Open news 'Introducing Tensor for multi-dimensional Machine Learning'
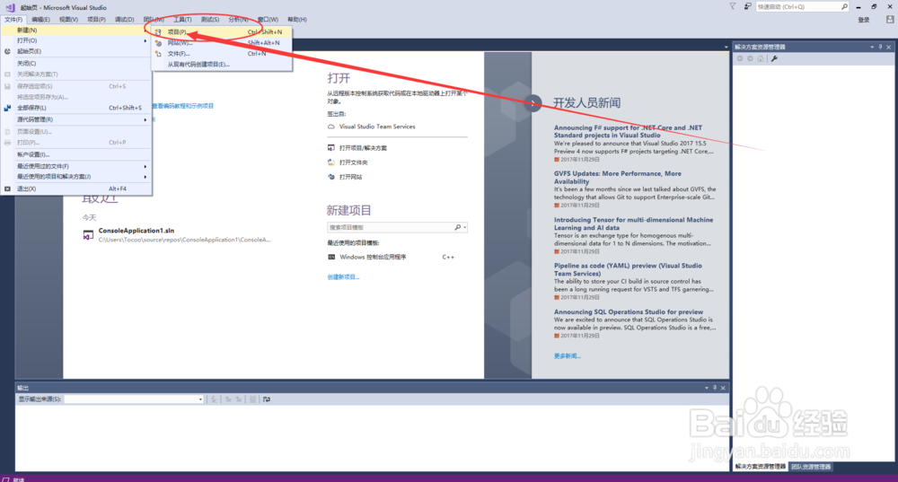 (633, 223)
